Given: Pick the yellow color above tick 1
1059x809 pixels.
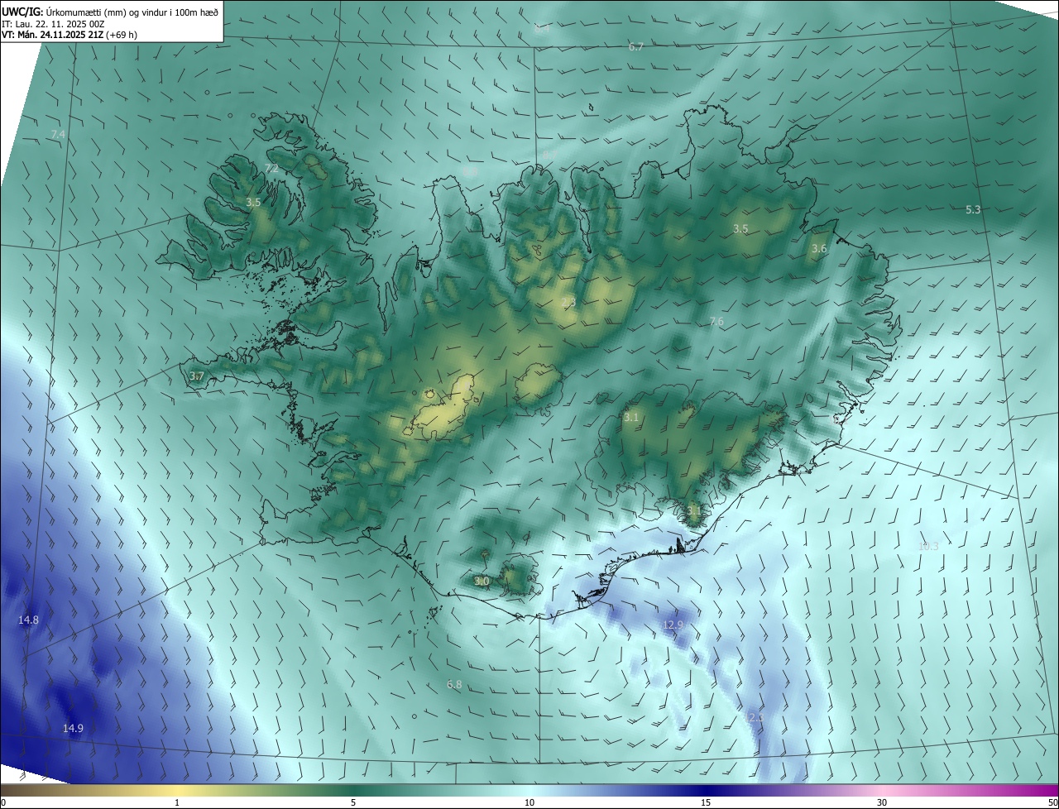Looking at the screenshot, I should tap(177, 790).
